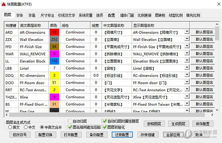Click the 快捷键 column header
222x143 pixels.
(x=11, y=25)
